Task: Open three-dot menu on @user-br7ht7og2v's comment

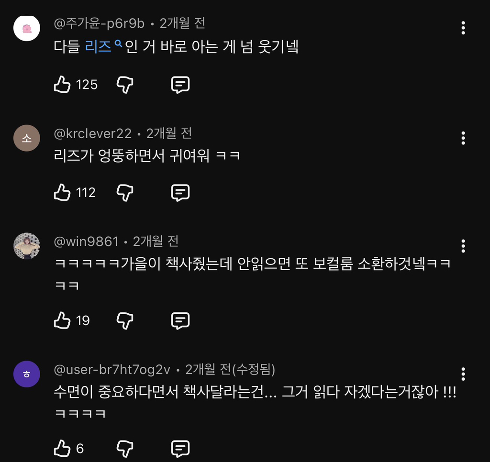Action: tap(463, 374)
